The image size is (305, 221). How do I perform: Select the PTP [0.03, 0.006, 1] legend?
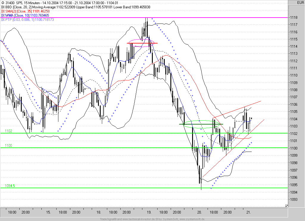pos(27,19)
